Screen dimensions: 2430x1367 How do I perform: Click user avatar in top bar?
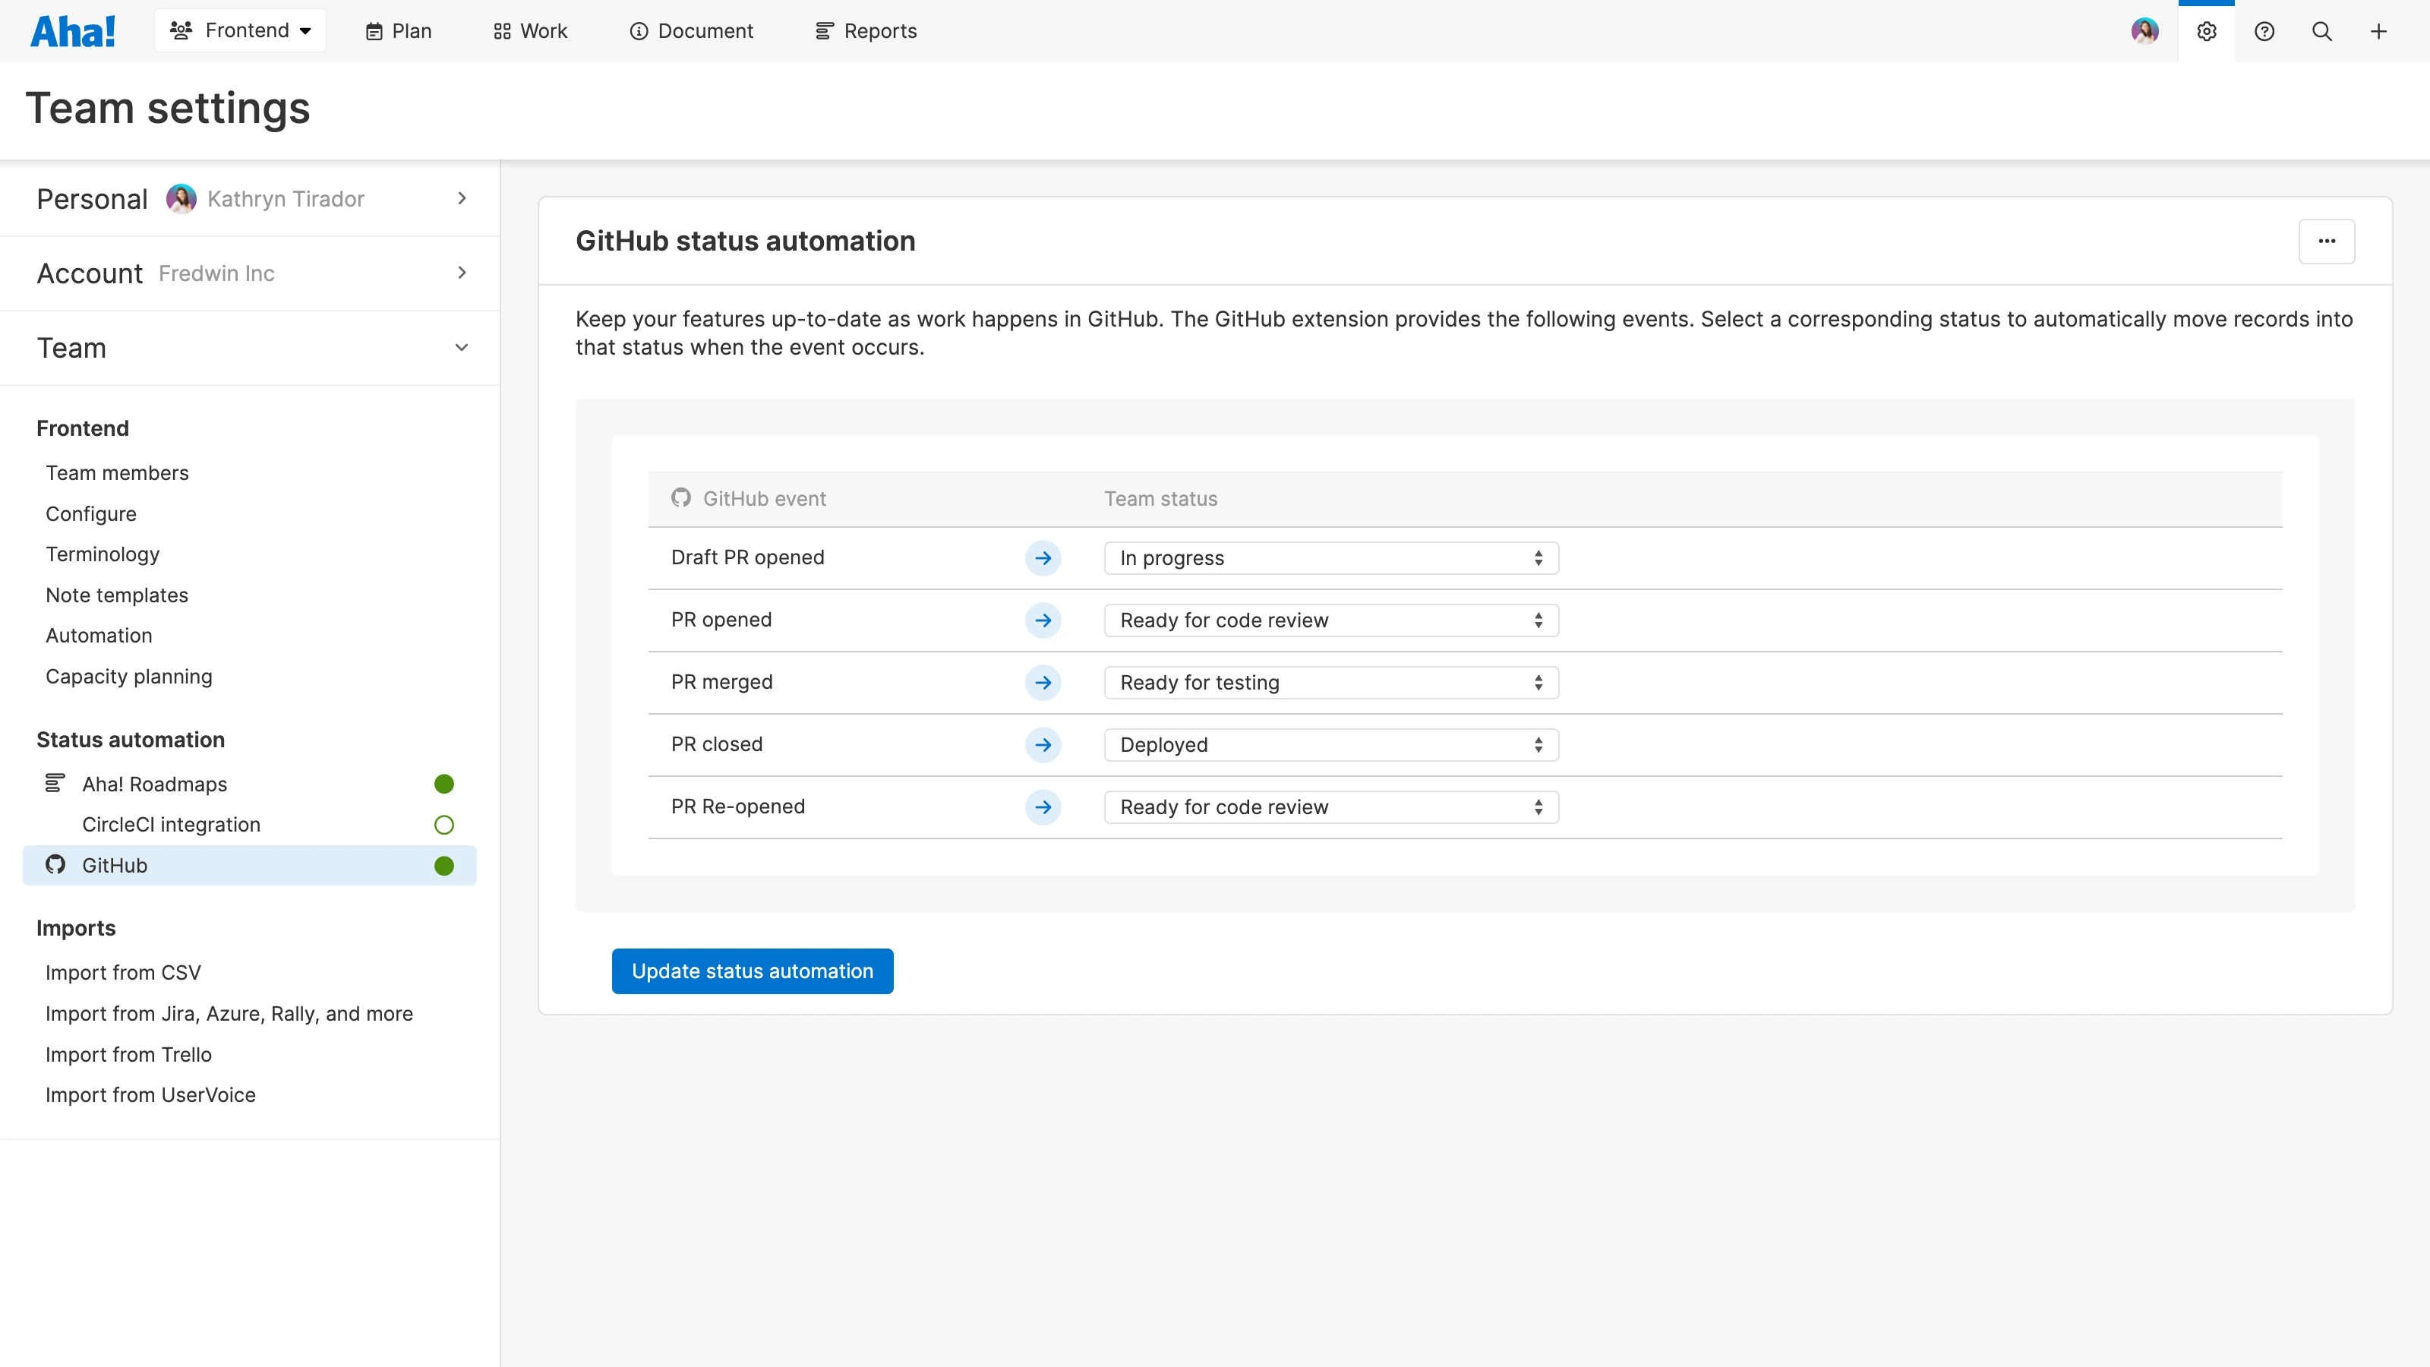2144,31
